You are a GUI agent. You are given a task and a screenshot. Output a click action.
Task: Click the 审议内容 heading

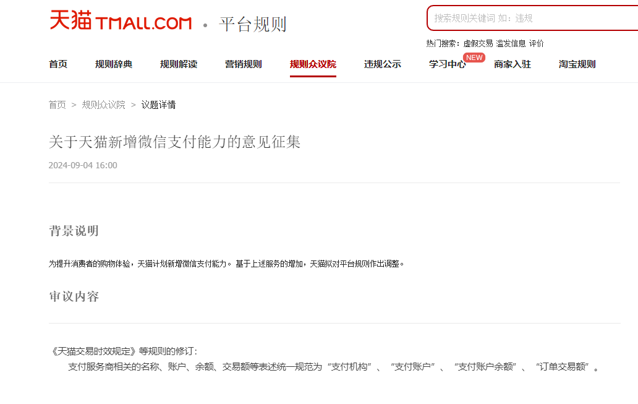point(74,296)
